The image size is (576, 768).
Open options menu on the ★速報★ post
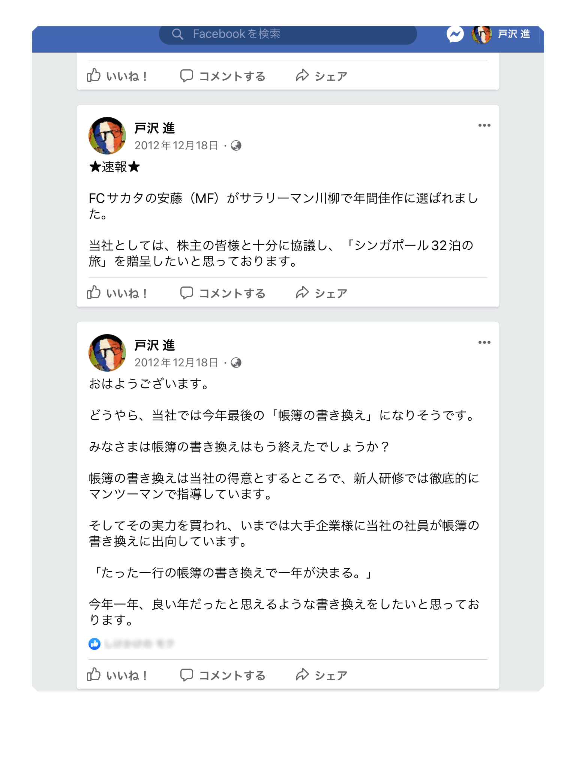coord(484,126)
